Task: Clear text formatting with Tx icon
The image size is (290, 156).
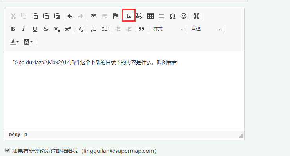Action: point(81,29)
